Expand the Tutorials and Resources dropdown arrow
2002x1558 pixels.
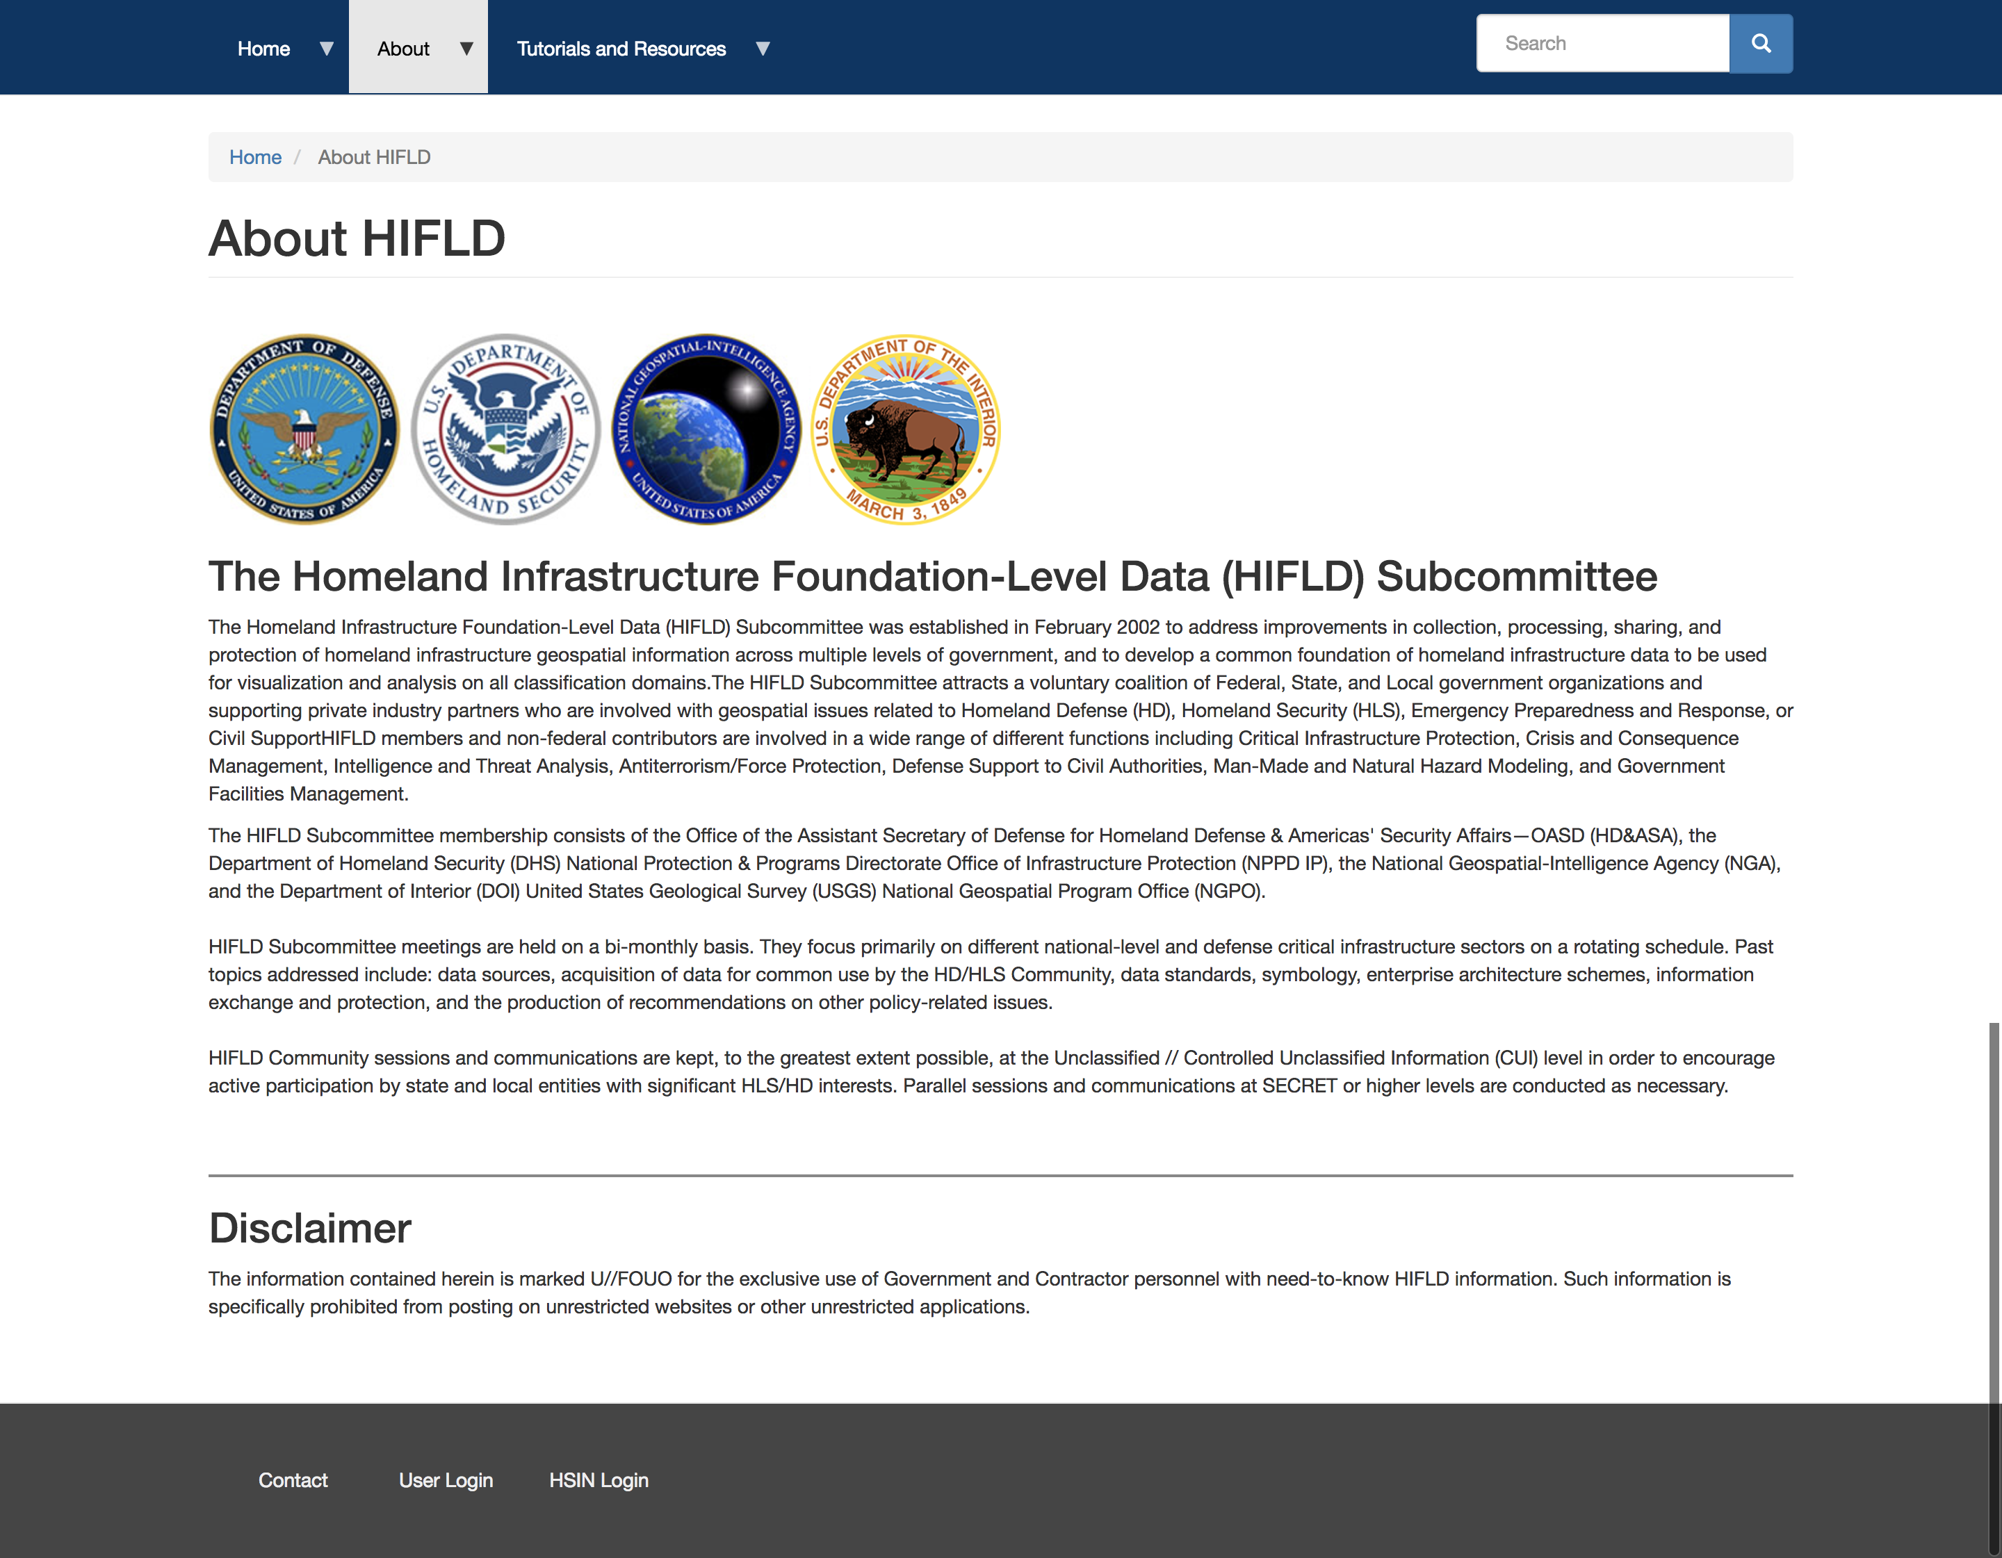pyautogui.click(x=763, y=49)
